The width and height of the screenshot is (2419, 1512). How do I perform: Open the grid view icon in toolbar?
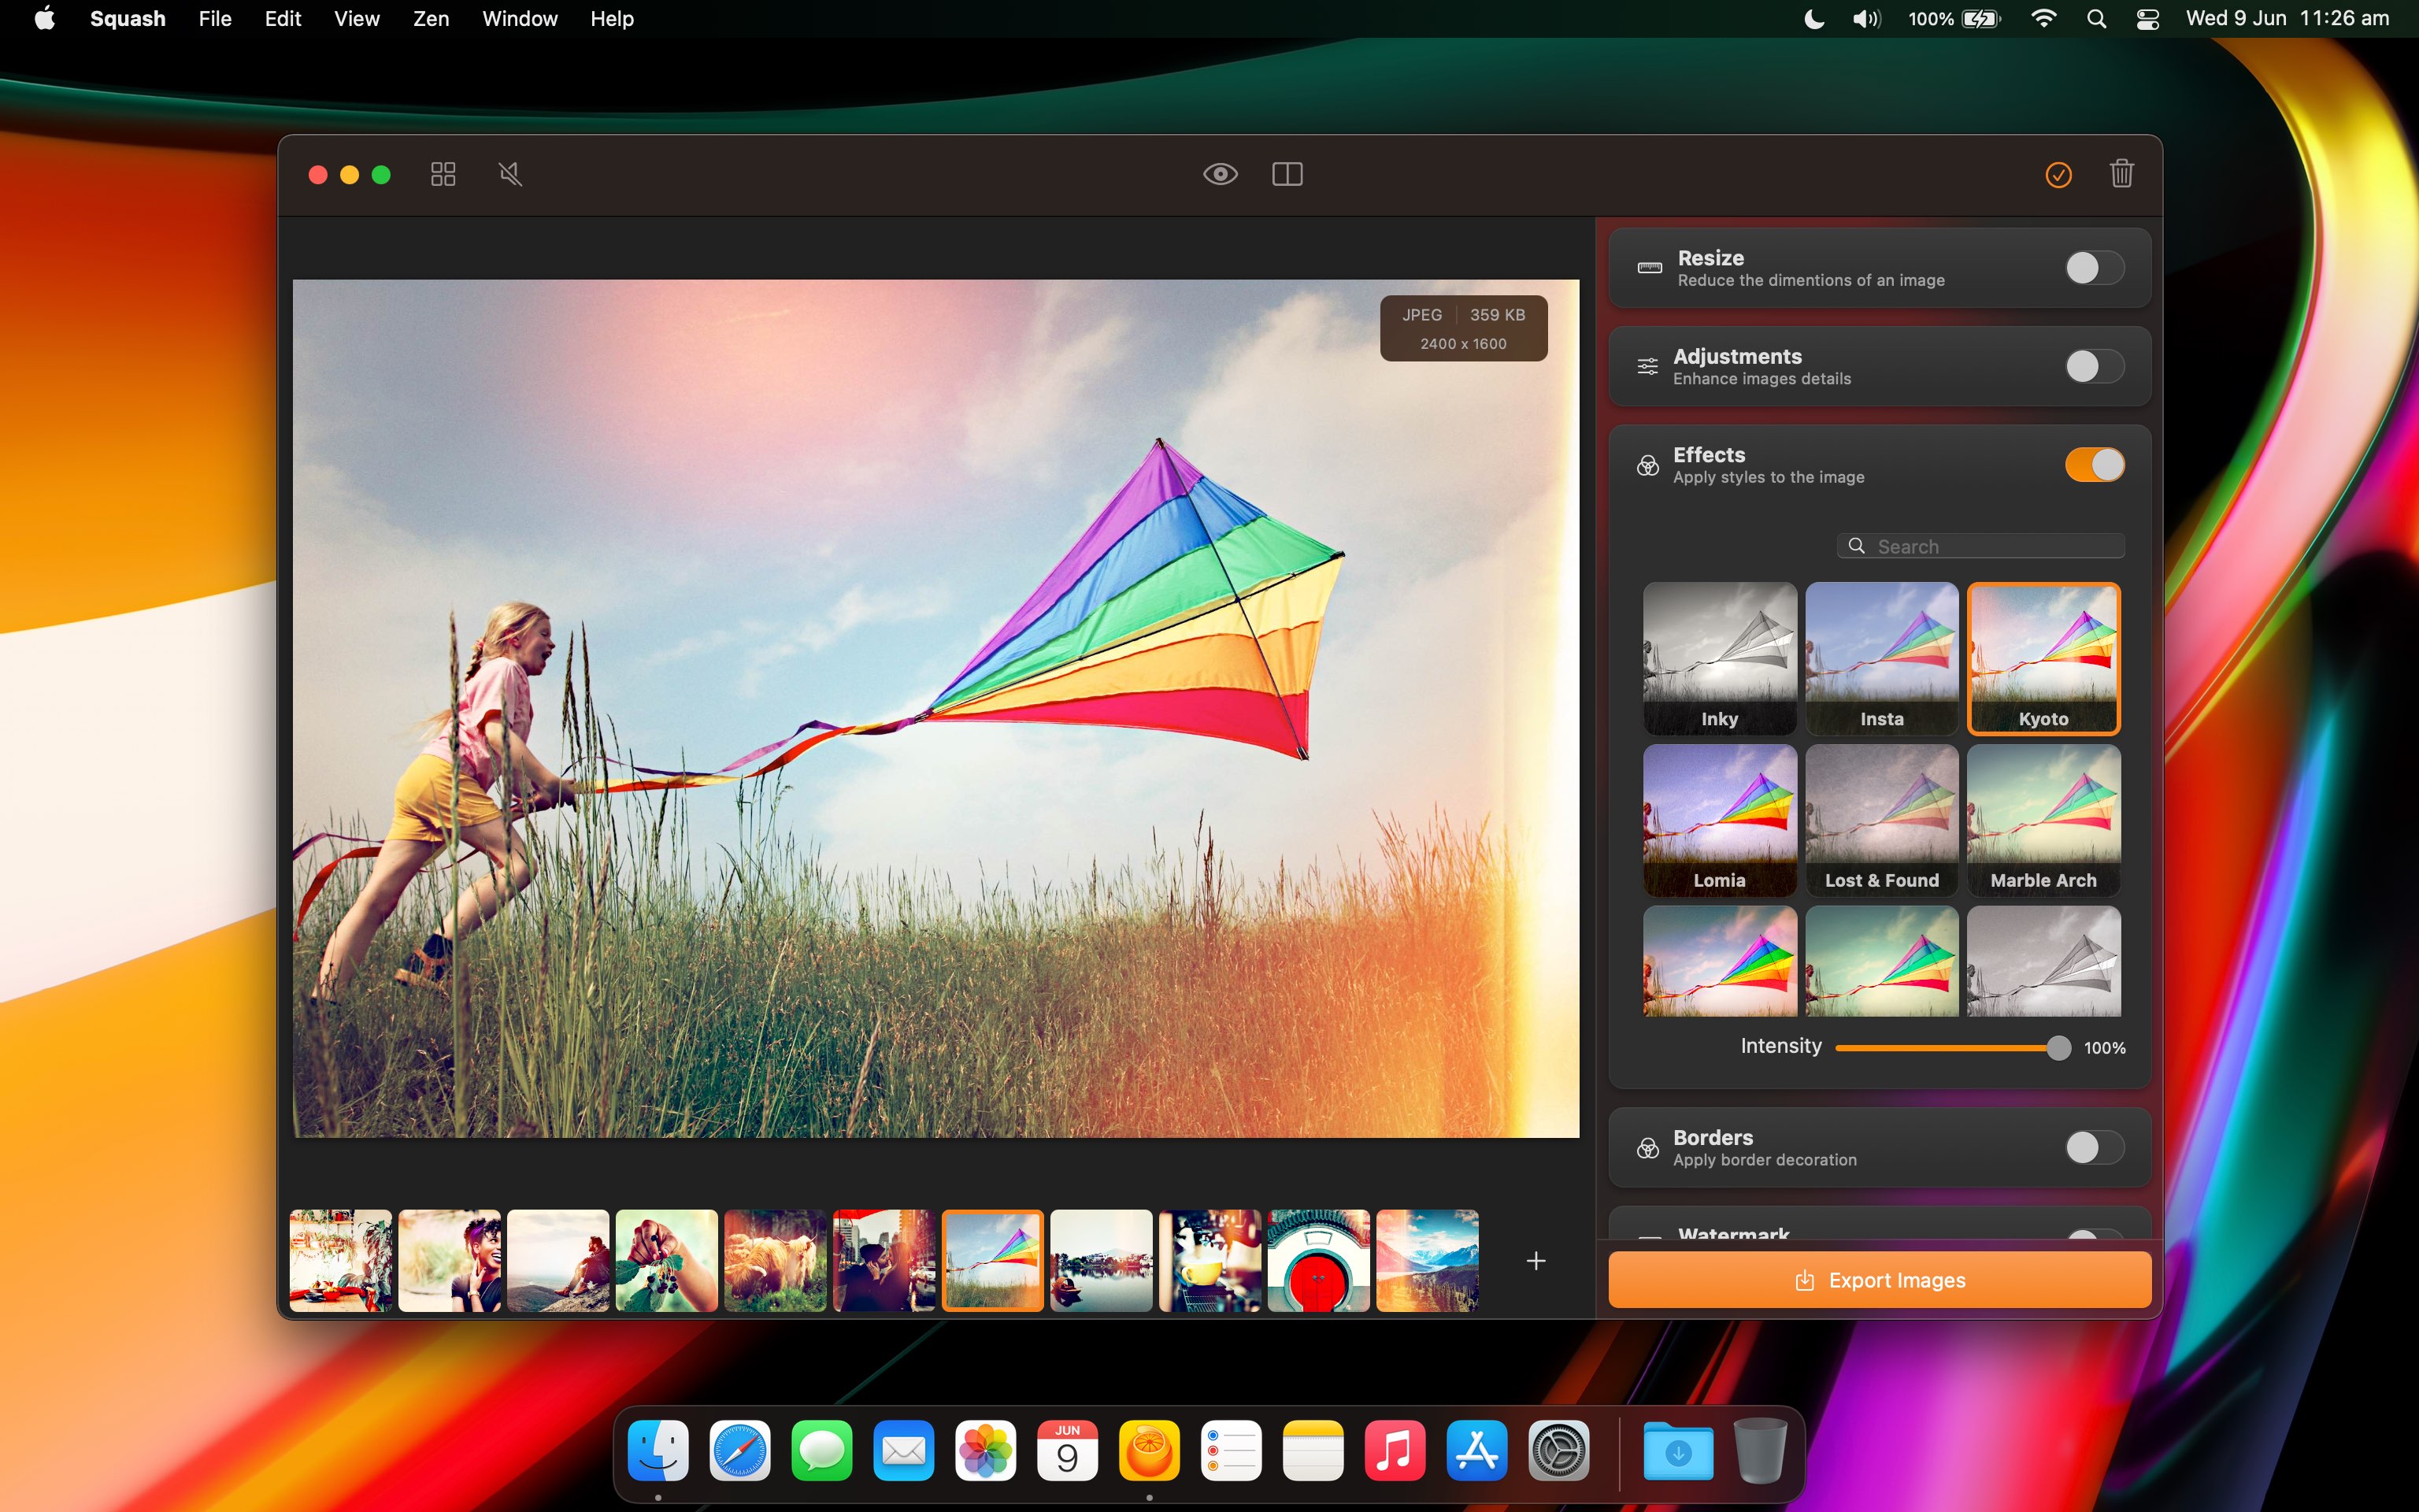(443, 174)
